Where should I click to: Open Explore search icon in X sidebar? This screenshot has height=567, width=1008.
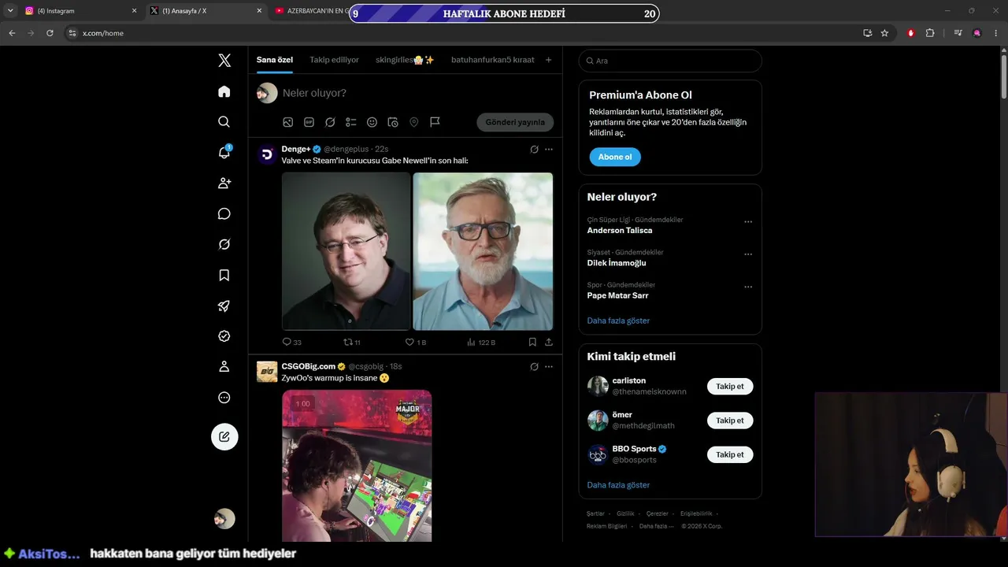[x=224, y=122]
